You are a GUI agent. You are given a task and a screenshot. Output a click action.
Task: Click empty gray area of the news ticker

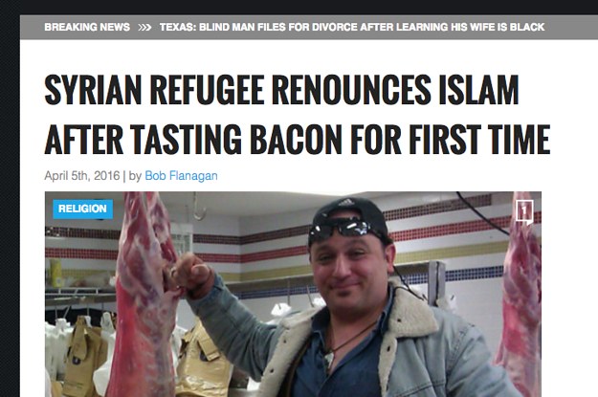tap(570, 27)
